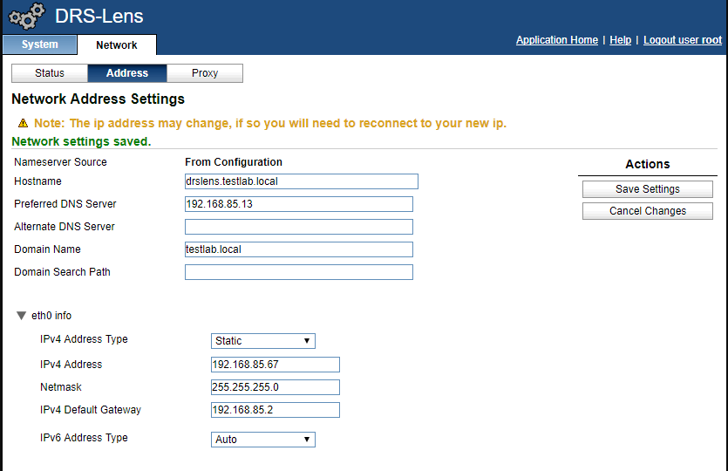The image size is (728, 471).
Task: Focus the Netmask input field
Action: coord(275,387)
